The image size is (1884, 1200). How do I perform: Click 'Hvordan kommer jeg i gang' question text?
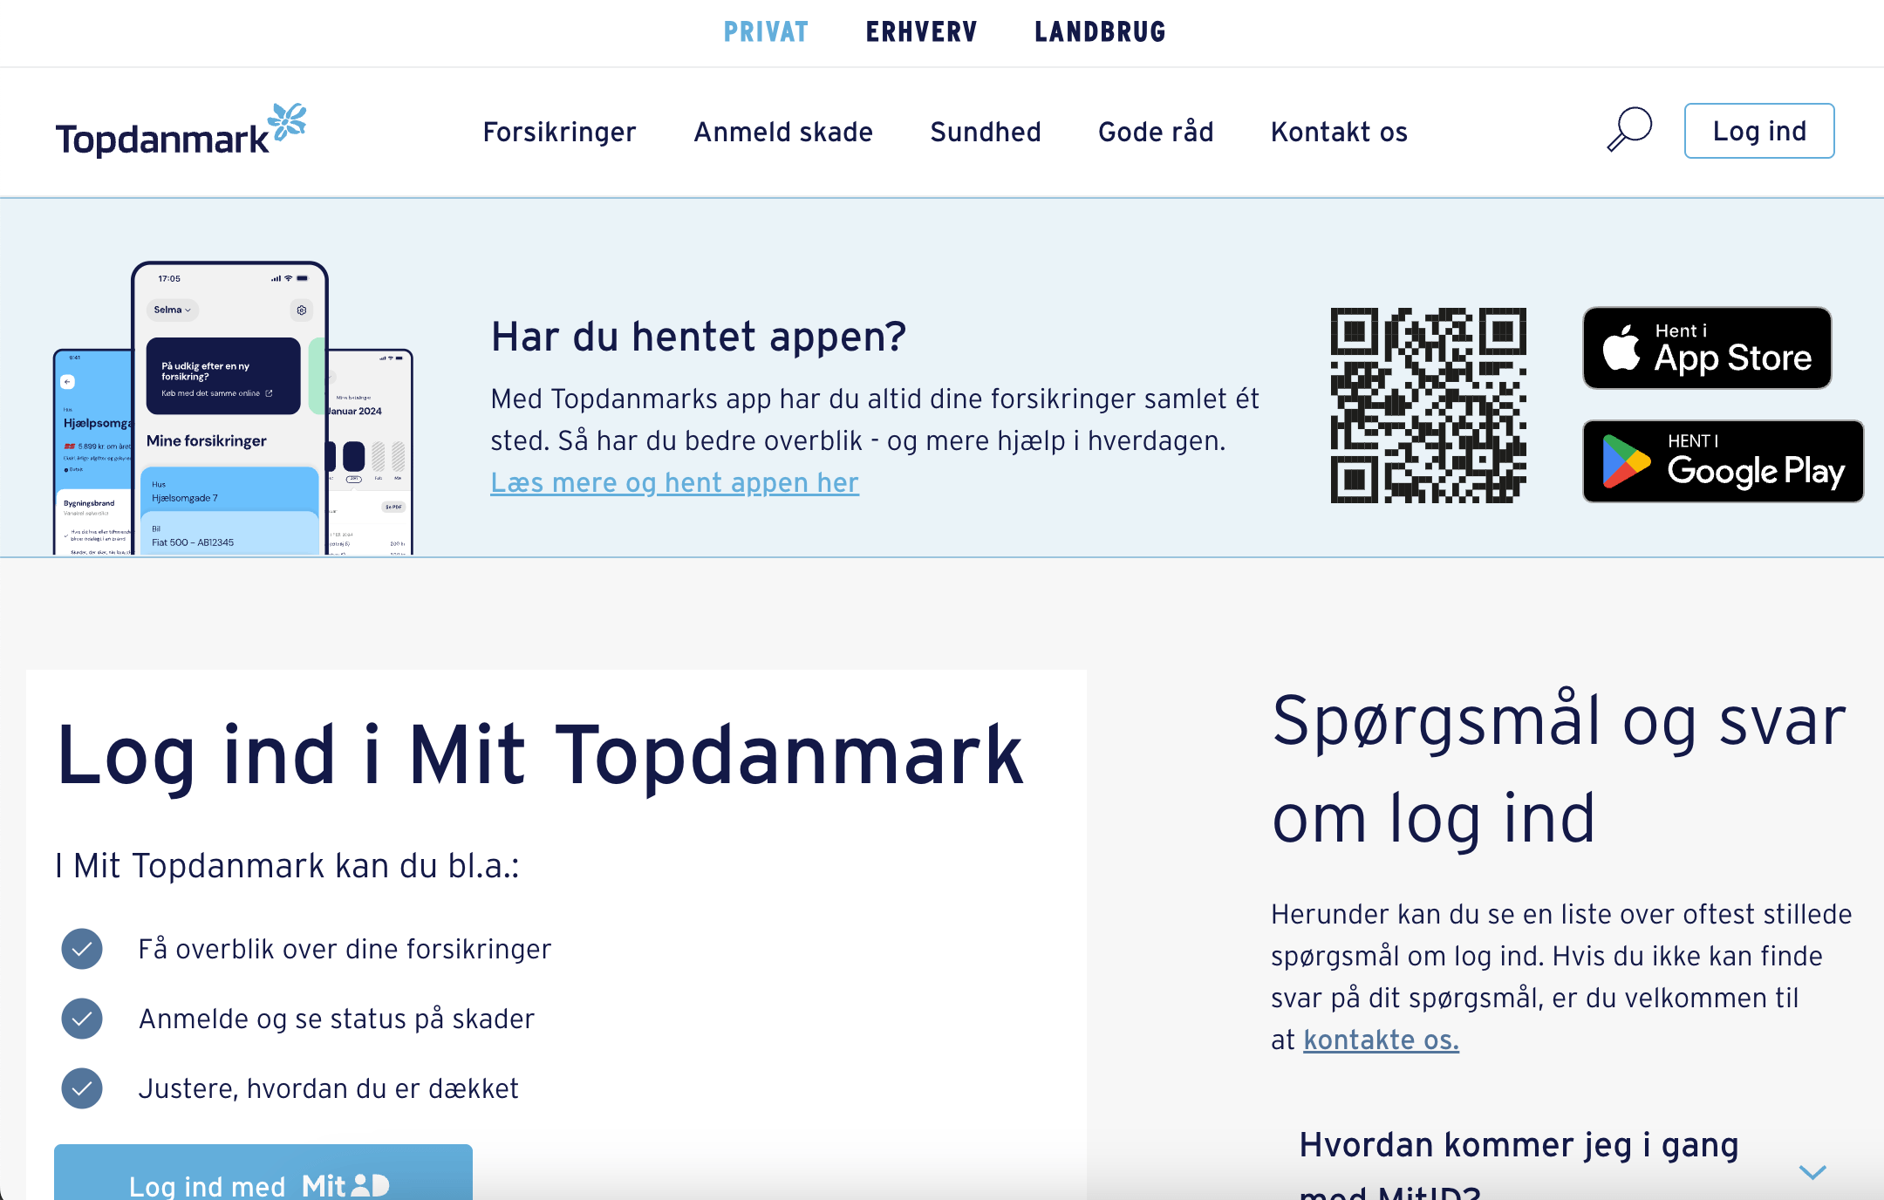click(x=1519, y=1164)
